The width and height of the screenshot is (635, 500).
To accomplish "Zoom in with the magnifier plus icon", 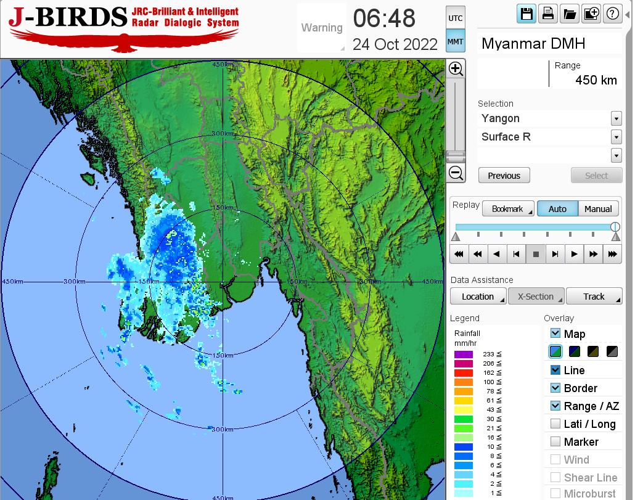I will click(456, 68).
